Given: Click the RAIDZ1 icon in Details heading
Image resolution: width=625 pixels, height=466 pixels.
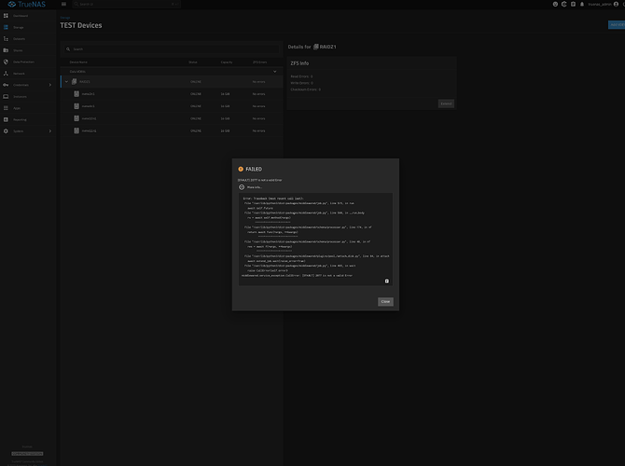Looking at the screenshot, I should (316, 47).
